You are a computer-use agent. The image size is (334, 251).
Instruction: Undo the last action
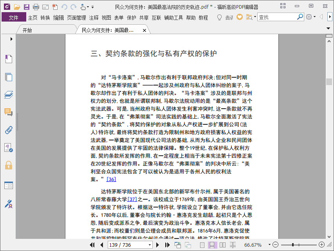(x=64, y=7)
